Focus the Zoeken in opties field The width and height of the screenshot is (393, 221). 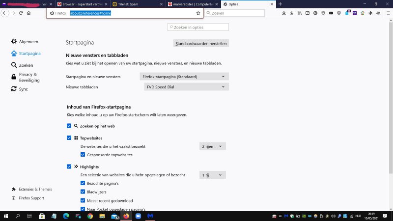[198, 27]
